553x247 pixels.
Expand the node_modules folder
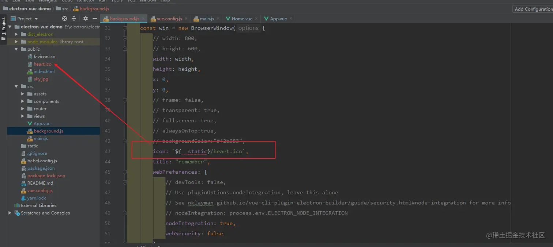(x=16, y=42)
